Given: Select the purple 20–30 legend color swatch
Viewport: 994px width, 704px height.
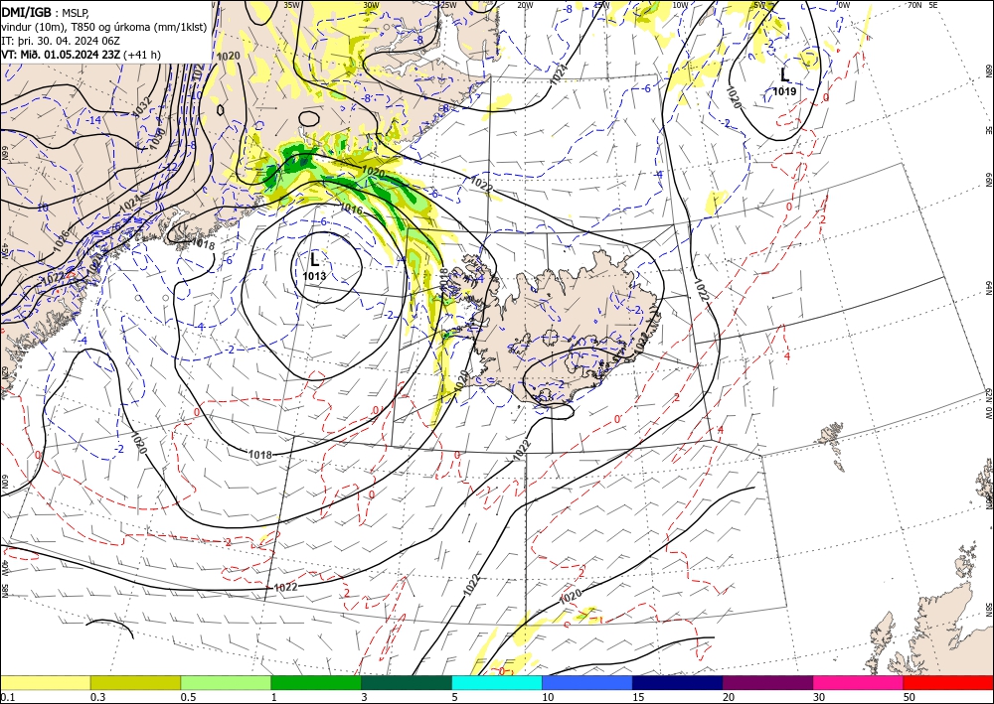Looking at the screenshot, I should pos(767,682).
